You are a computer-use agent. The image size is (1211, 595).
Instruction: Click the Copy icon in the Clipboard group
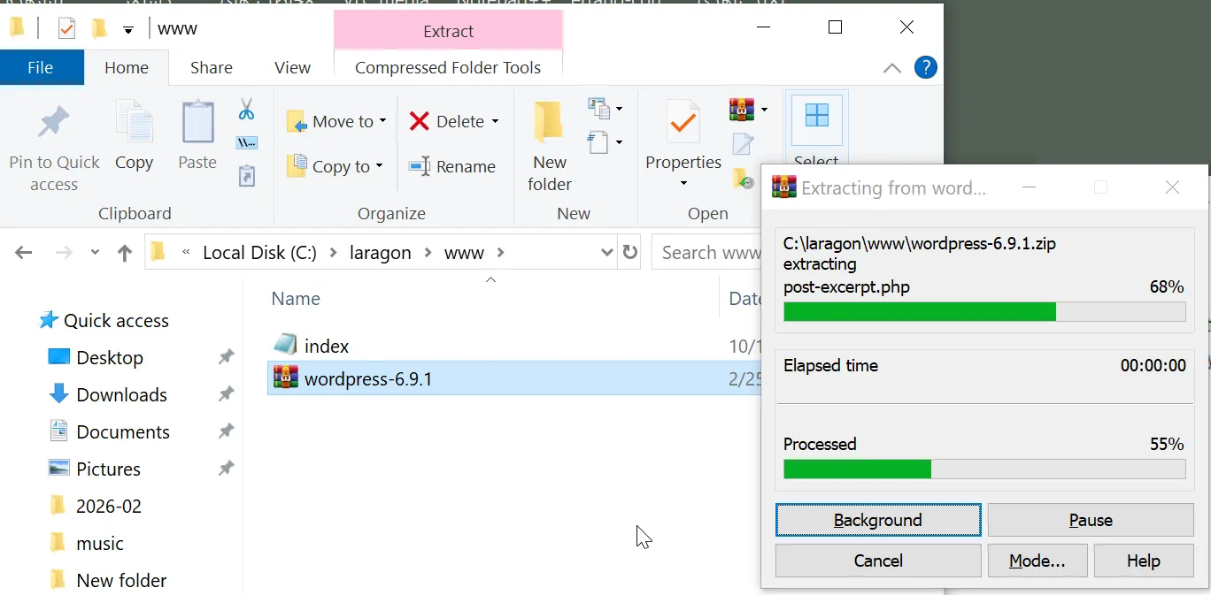click(135, 122)
